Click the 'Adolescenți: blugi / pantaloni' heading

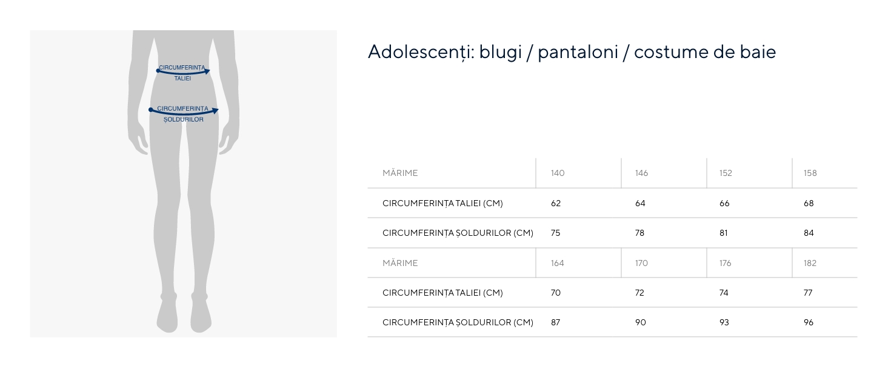point(571,52)
